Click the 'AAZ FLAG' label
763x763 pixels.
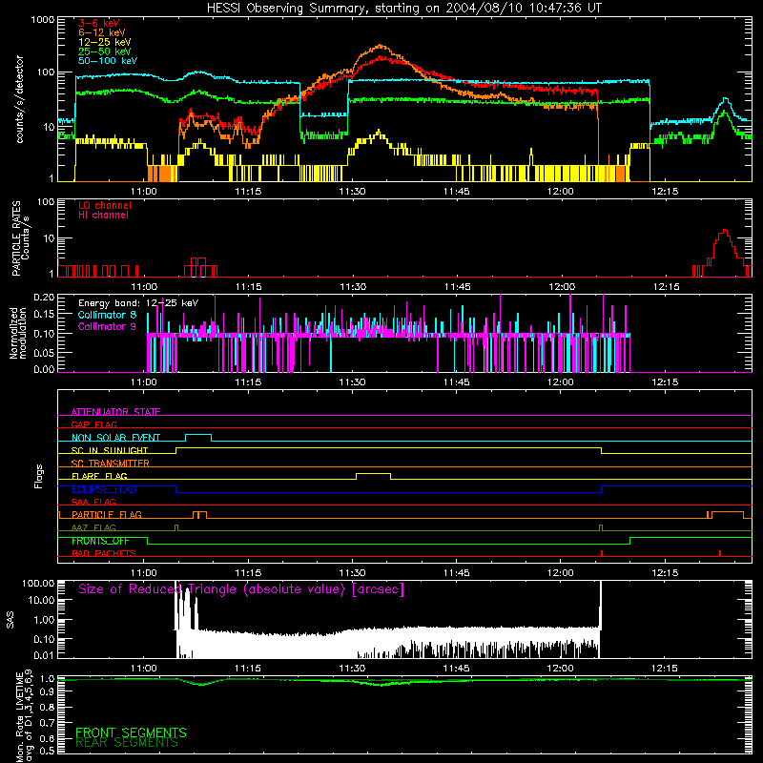(93, 527)
